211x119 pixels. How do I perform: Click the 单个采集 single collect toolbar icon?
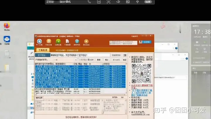[x=39, y=42]
